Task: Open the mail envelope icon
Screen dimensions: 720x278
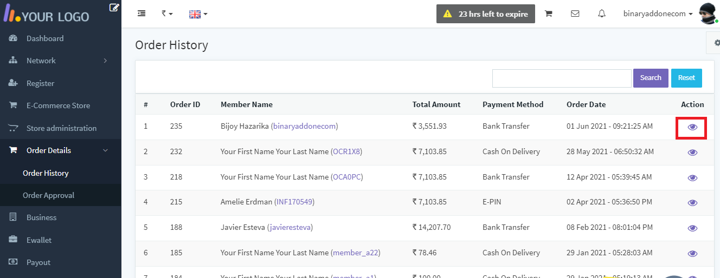Action: [x=575, y=14]
